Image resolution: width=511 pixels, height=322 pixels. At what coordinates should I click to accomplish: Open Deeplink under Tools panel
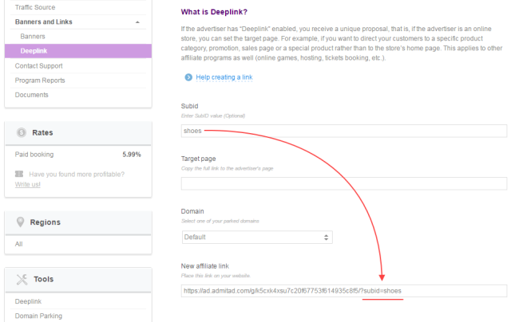[x=30, y=301]
